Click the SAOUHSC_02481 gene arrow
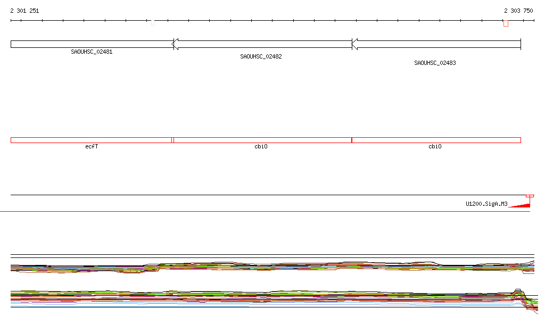545x325 pixels. 92,44
